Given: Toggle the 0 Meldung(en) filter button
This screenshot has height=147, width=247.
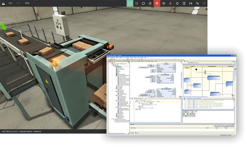Looking at the screenshot, I should point(231,126).
